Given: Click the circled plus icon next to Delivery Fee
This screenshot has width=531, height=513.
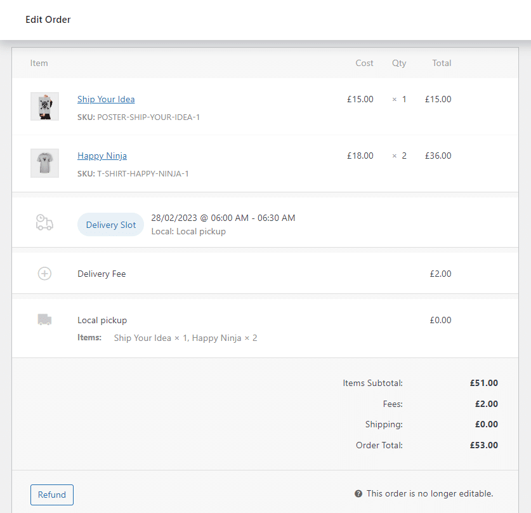Looking at the screenshot, I should pyautogui.click(x=44, y=273).
